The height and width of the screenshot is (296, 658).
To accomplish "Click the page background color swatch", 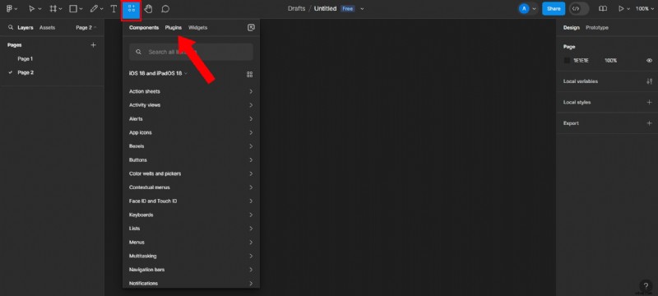I will coord(567,61).
